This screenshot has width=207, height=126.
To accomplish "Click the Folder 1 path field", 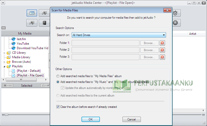I will [x=105, y=43].
